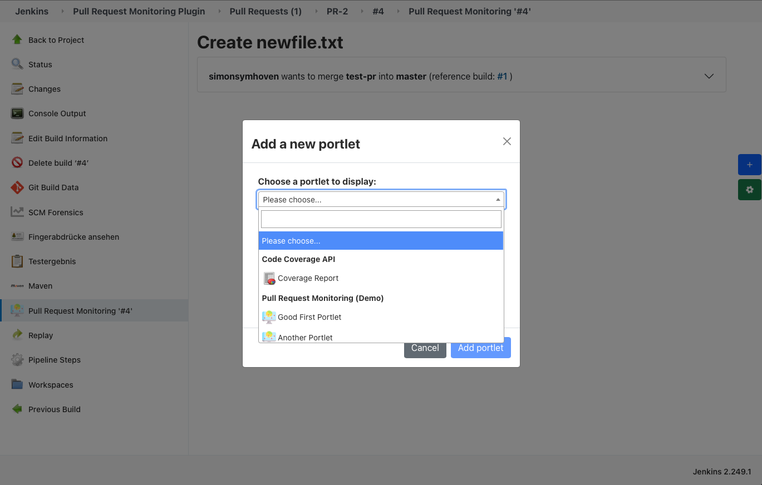Screen dimensions: 762x485
Task: Click the Delete build '#4' icon
Action: pos(17,162)
